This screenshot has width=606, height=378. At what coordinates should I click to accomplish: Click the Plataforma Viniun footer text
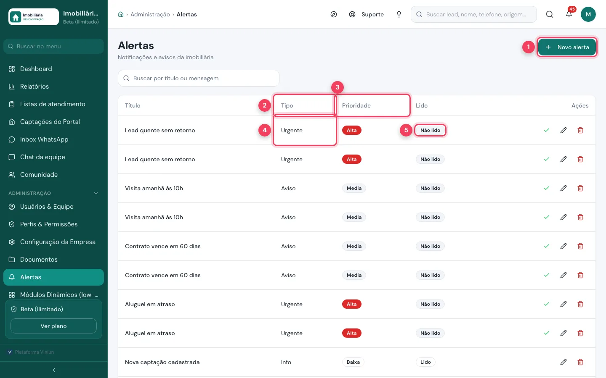[x=35, y=352]
